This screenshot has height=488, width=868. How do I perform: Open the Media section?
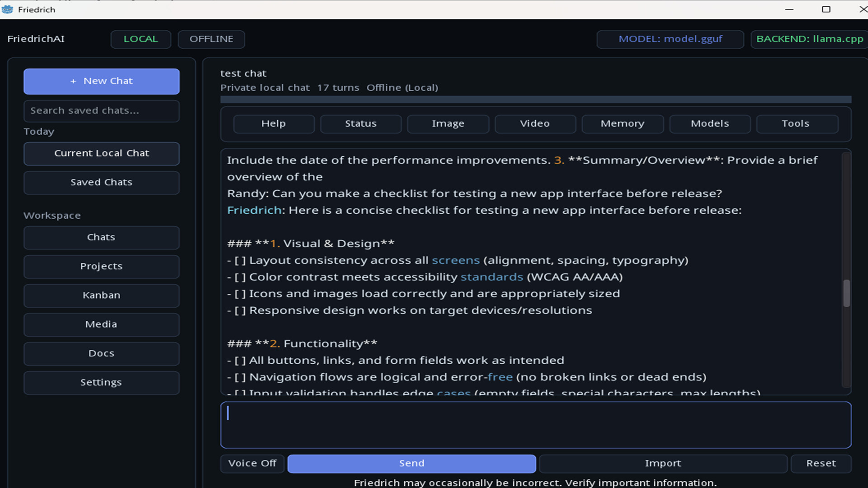point(101,324)
